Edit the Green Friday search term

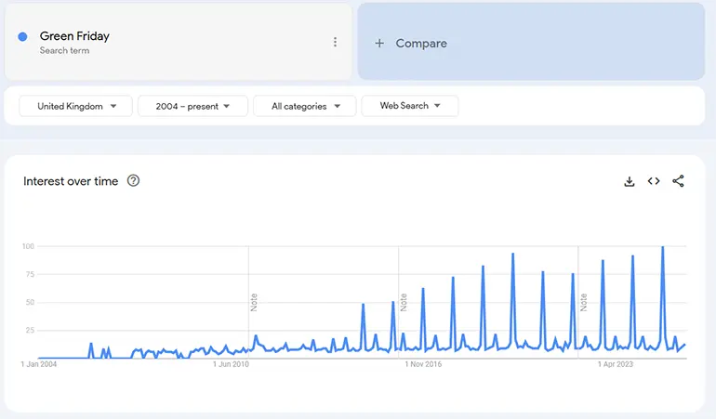(74, 36)
